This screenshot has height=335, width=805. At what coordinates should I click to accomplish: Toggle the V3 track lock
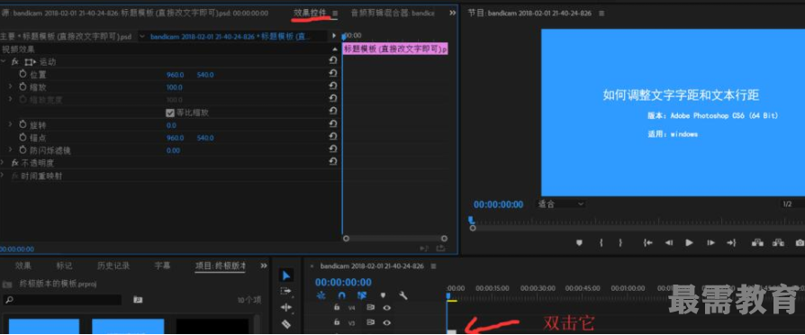pyautogui.click(x=337, y=322)
